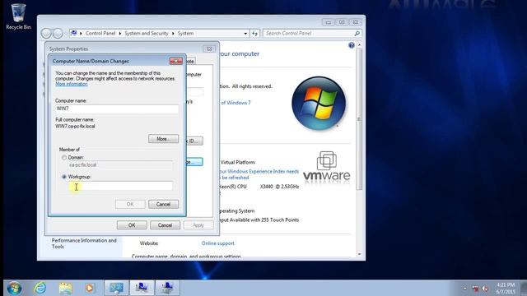The width and height of the screenshot is (527, 296).
Task: Show hidden system tray icons
Action: [x=465, y=289]
